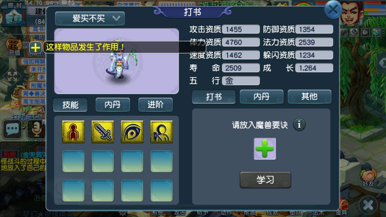The height and width of the screenshot is (217, 386).
Task: Select the fourth yellow skill icon
Action: pos(162,132)
